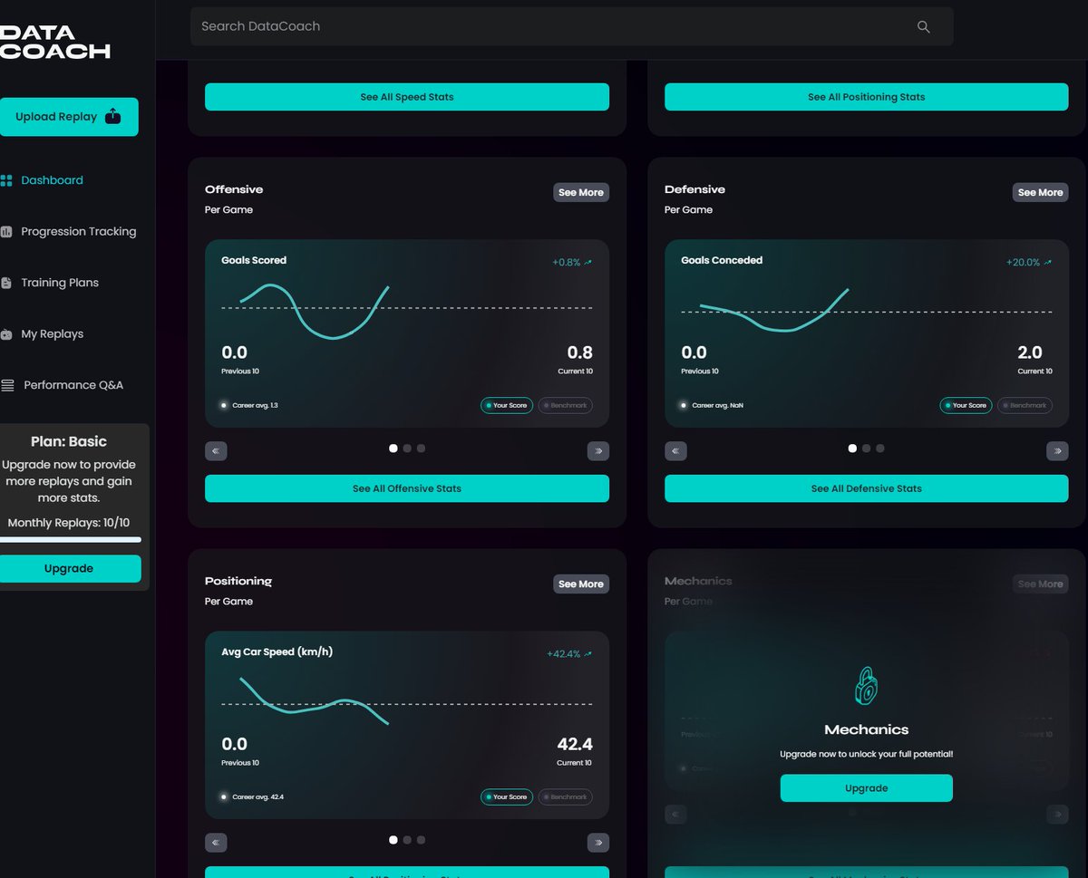
Task: Enable the Benchmark overlay on Goals Scored chart
Action: [x=565, y=405]
